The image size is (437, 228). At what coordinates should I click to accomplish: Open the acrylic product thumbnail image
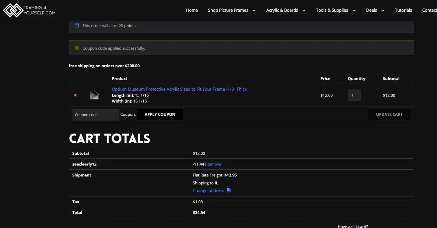[x=94, y=95]
